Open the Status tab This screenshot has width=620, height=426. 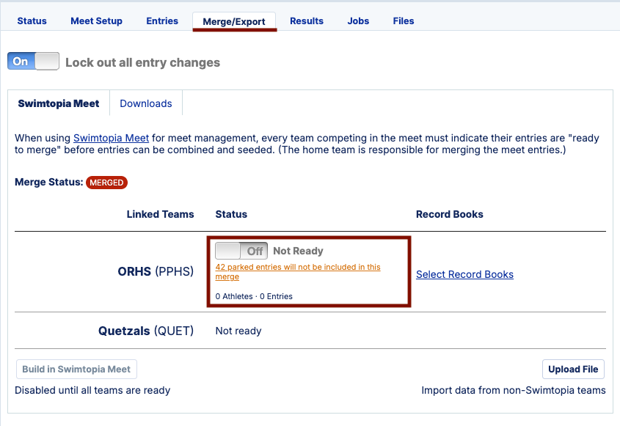[x=32, y=21]
